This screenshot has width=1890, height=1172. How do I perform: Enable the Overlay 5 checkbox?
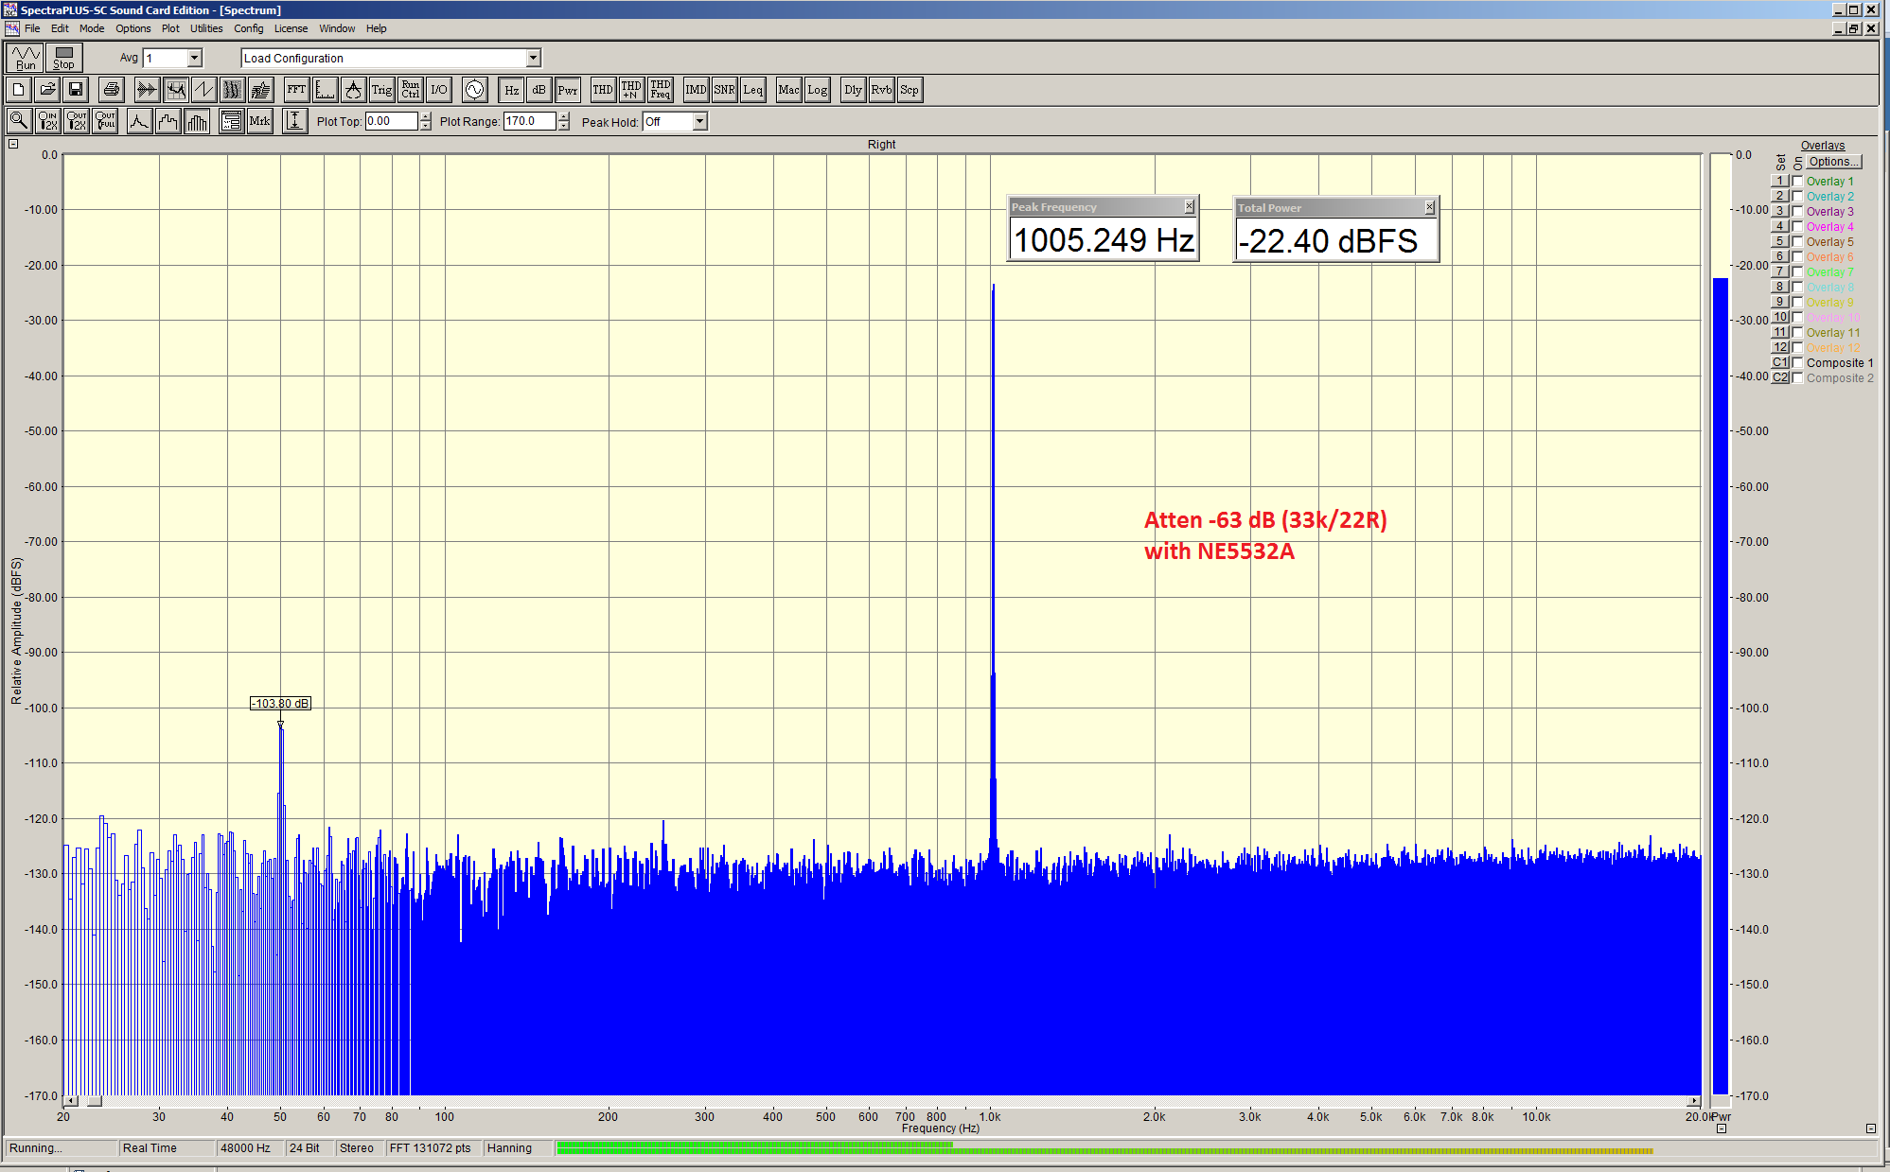1797,241
